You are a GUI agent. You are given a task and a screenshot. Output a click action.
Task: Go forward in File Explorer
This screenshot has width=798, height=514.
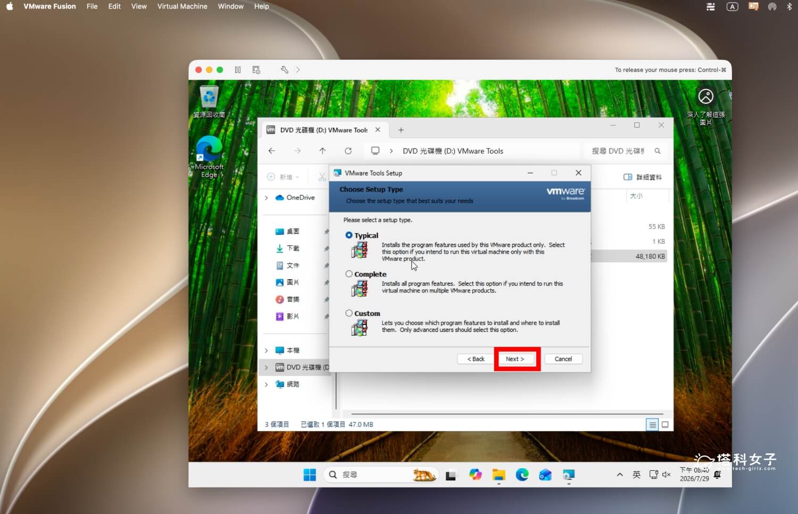297,151
